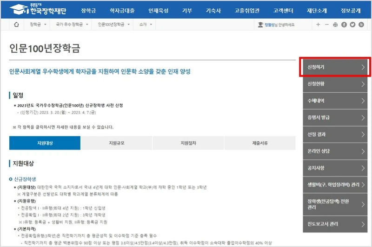Switch to the 제출서류 tab
The width and height of the screenshot is (372, 247).
tap(260, 143)
